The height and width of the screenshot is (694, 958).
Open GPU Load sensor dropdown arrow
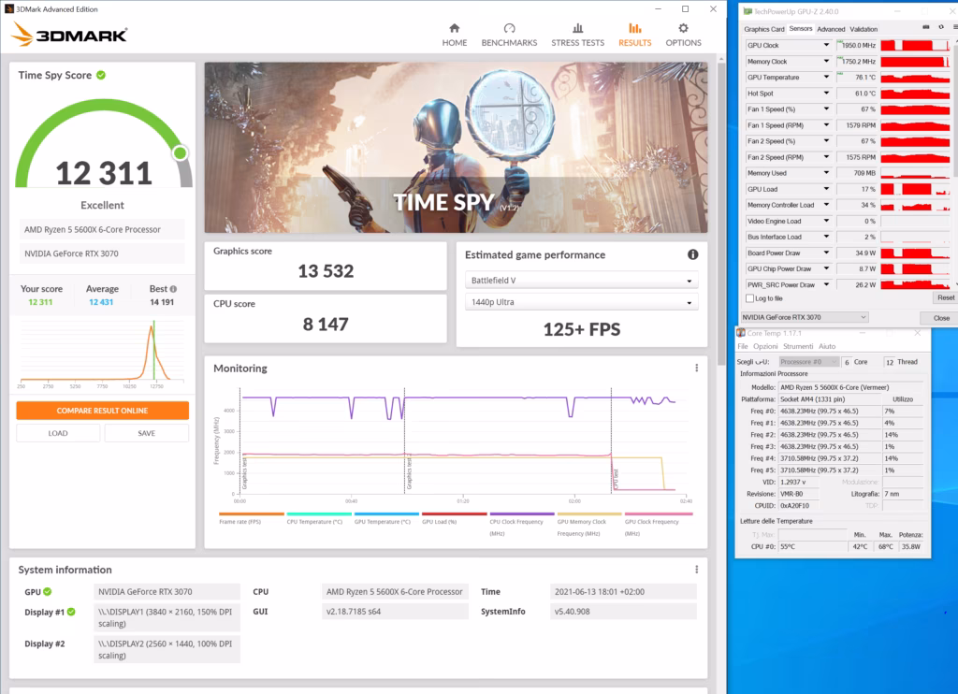pyautogui.click(x=826, y=189)
